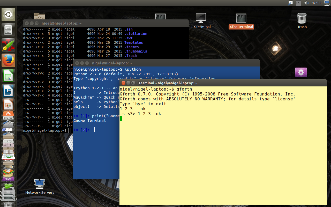Image resolution: width=331 pixels, height=207 pixels.
Task: Open LibreOffice Writer from the launcher
Action: pos(9,91)
